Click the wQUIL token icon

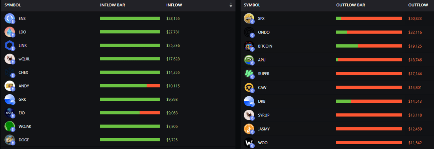coord(9,59)
